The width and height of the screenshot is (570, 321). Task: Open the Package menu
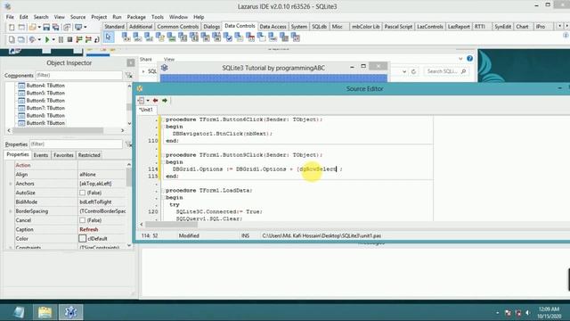click(136, 17)
